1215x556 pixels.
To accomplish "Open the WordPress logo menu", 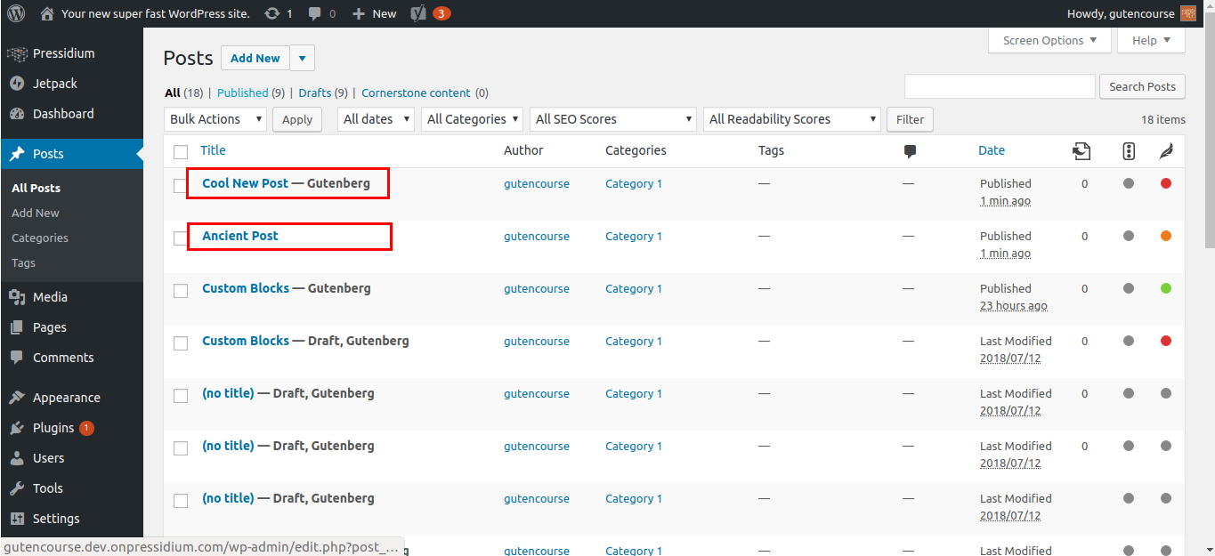I will (x=16, y=13).
